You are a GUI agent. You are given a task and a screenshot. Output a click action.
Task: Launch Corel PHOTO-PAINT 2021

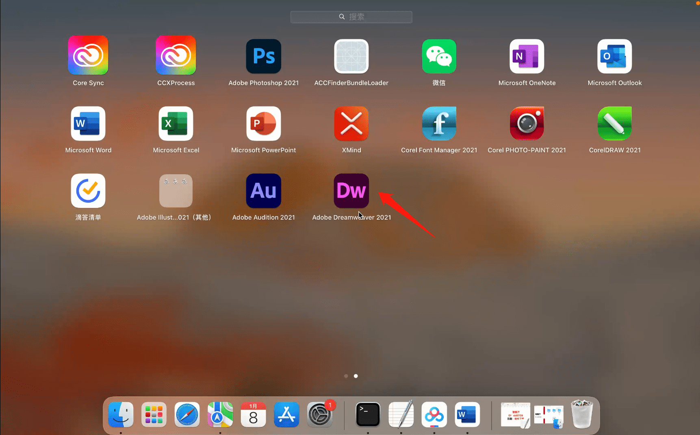pyautogui.click(x=527, y=123)
